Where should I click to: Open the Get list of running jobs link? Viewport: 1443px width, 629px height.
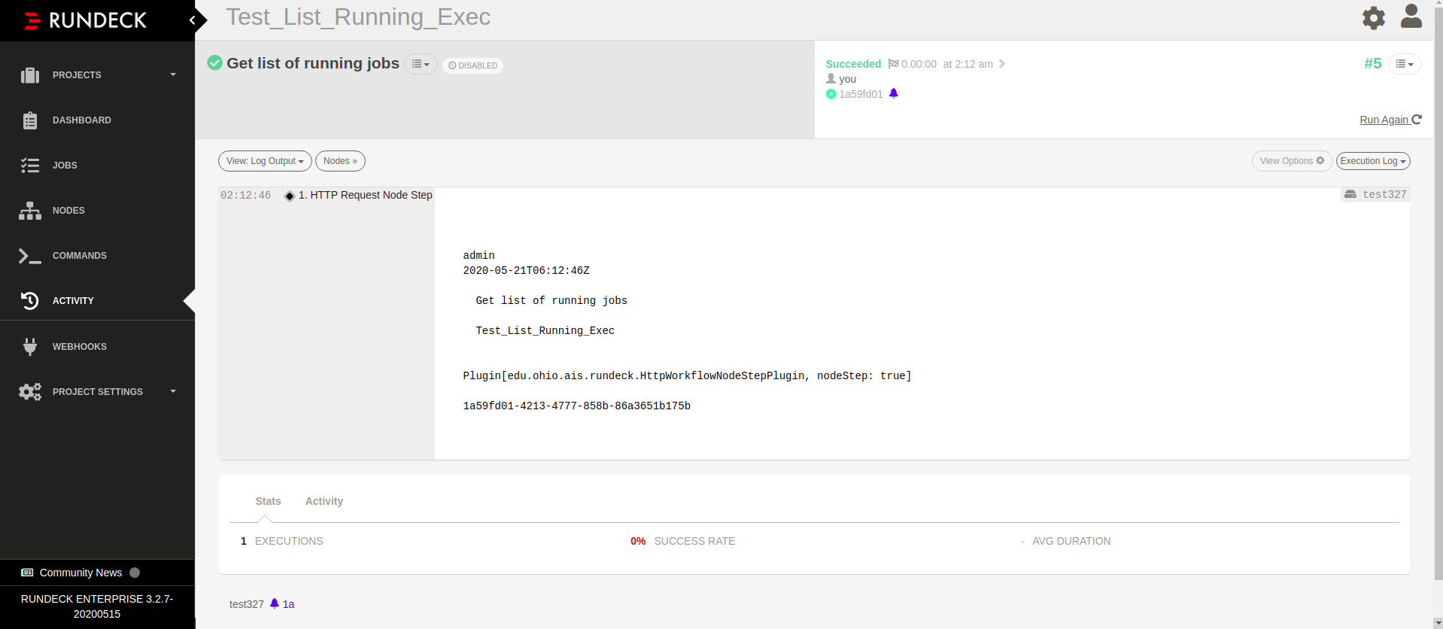(313, 63)
